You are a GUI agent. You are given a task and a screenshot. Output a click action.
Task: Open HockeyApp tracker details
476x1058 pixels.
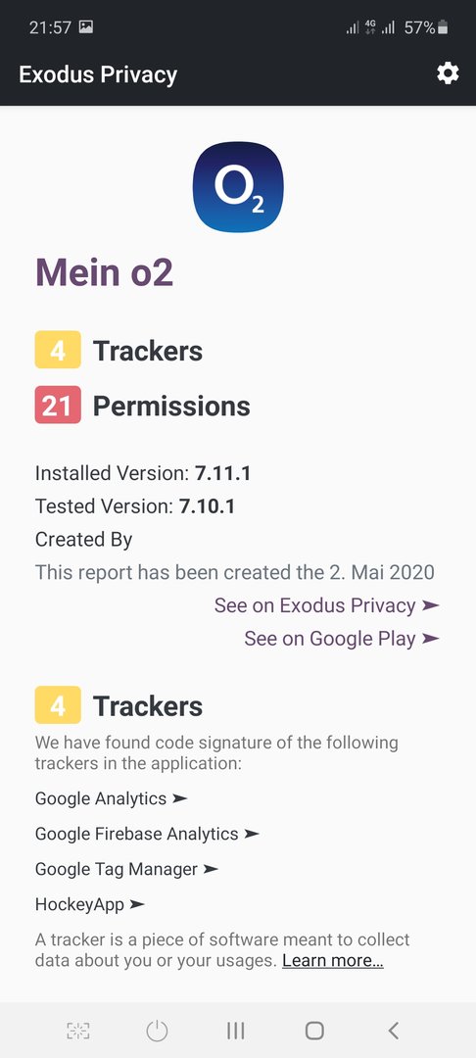tap(90, 904)
